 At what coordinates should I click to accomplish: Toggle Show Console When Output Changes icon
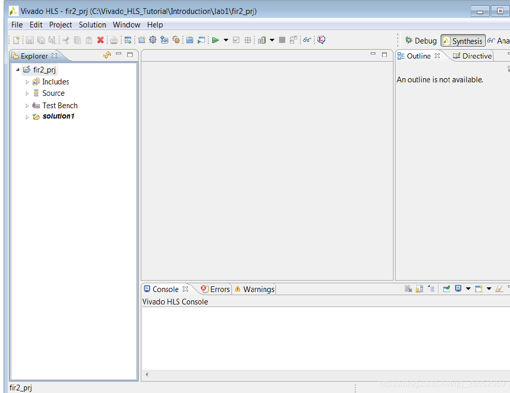point(431,288)
